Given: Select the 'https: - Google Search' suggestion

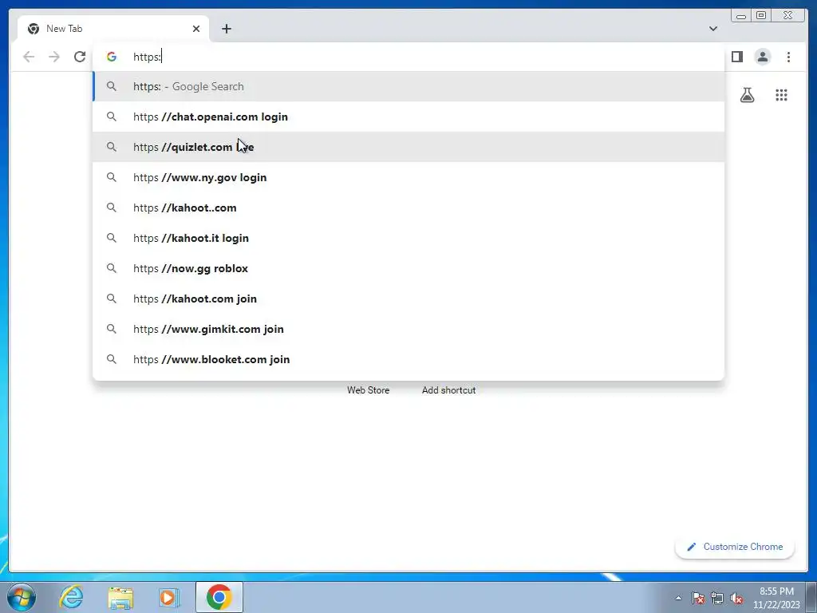Looking at the screenshot, I should 408,86.
